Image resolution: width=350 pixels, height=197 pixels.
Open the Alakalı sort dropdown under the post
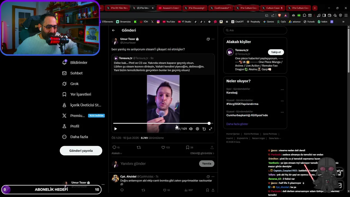[x=117, y=153]
